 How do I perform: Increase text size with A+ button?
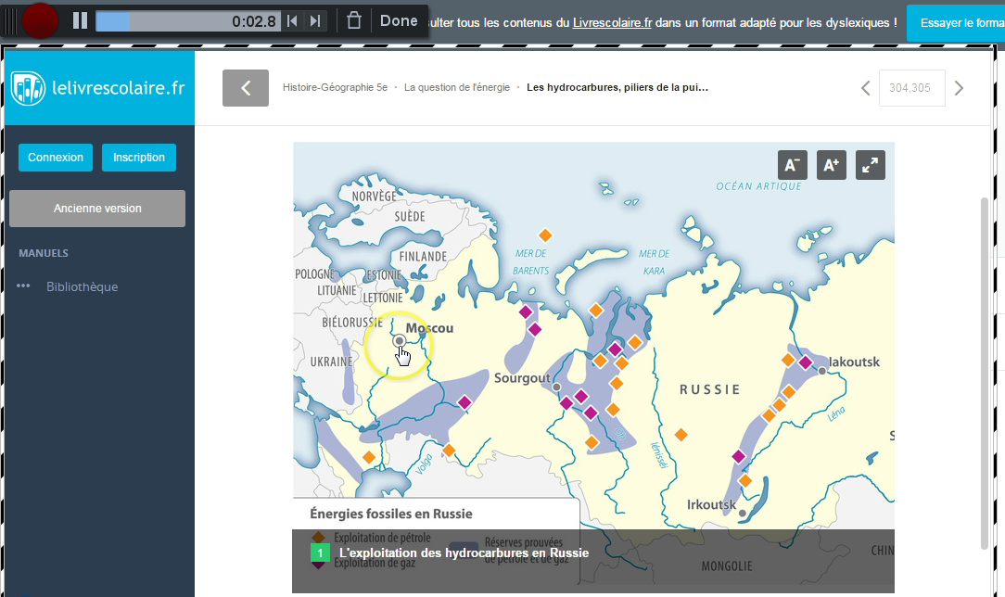pos(832,165)
